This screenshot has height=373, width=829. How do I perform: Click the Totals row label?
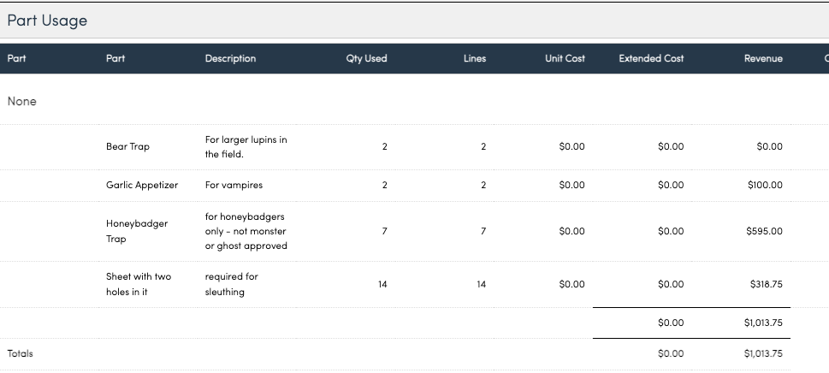20,353
